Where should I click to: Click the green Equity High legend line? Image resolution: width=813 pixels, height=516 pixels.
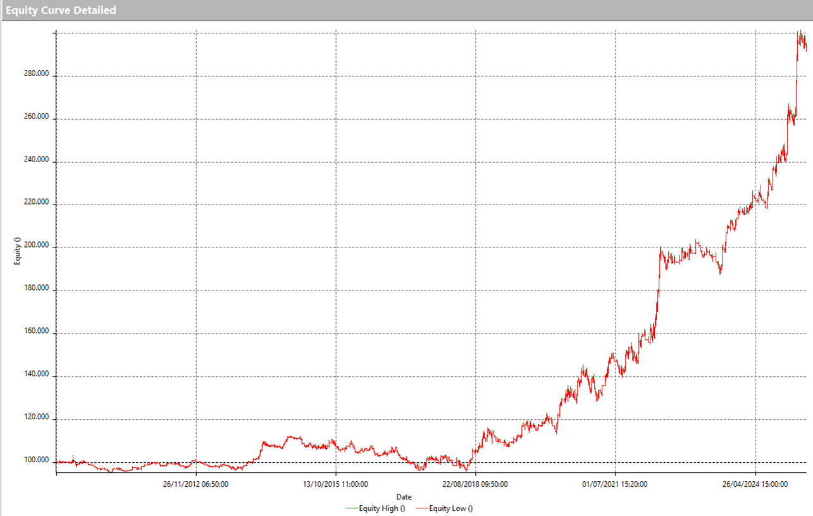pos(351,508)
